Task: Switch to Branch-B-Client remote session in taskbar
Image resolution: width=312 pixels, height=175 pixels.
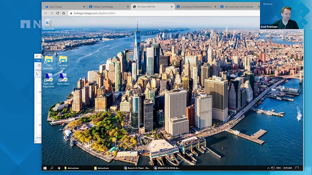Action: click(137, 168)
